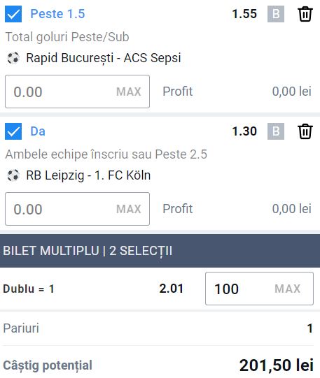Click the B badge next to odds 1.55

[276, 14]
